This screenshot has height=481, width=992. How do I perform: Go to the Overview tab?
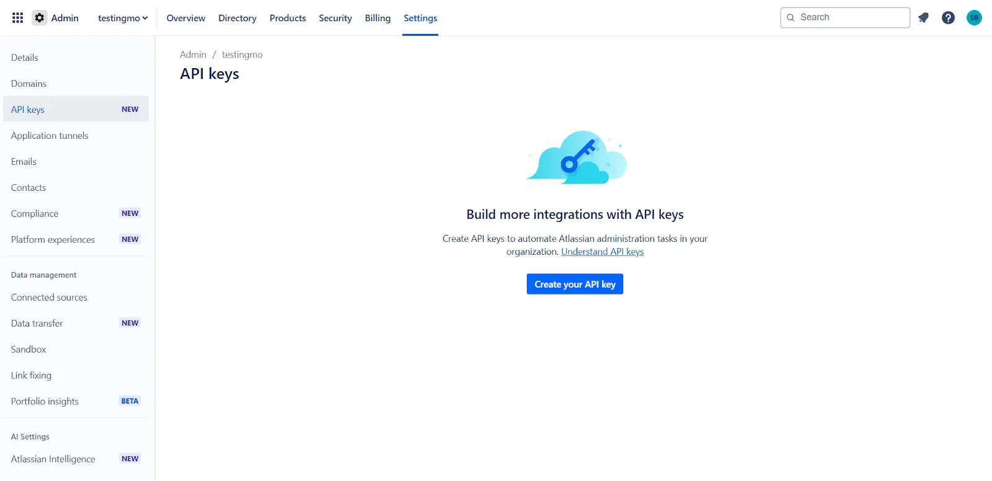coord(186,18)
